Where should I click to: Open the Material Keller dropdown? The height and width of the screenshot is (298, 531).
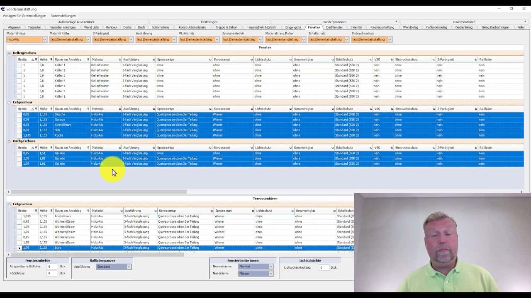click(88, 40)
